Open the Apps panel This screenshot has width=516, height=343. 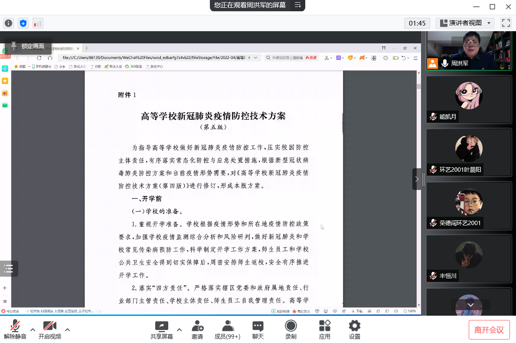[324, 330]
